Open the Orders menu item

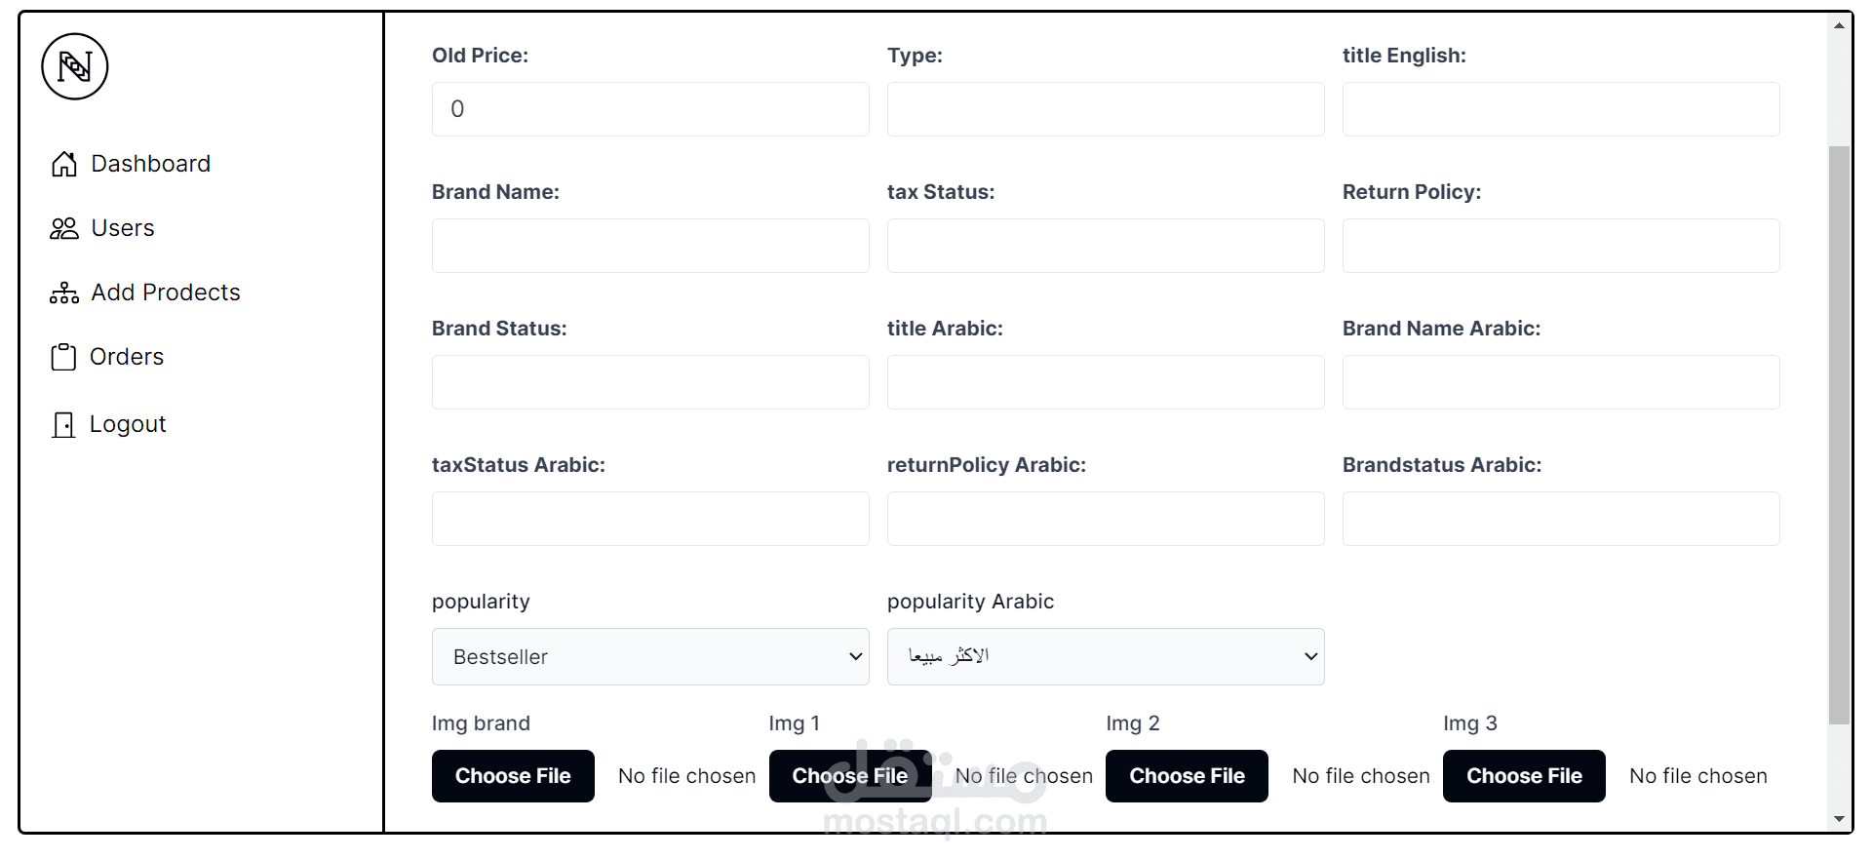[127, 357]
